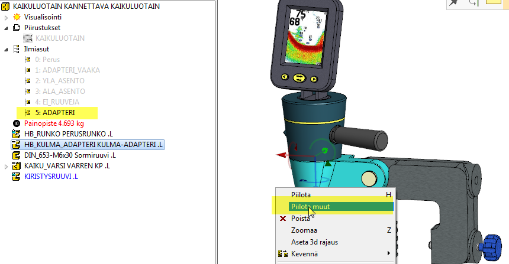Select the Ilmiasut tree row

(x=37, y=49)
